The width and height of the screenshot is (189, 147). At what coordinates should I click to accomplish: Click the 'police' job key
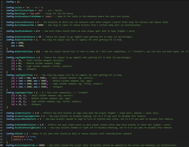click(x=17, y=140)
